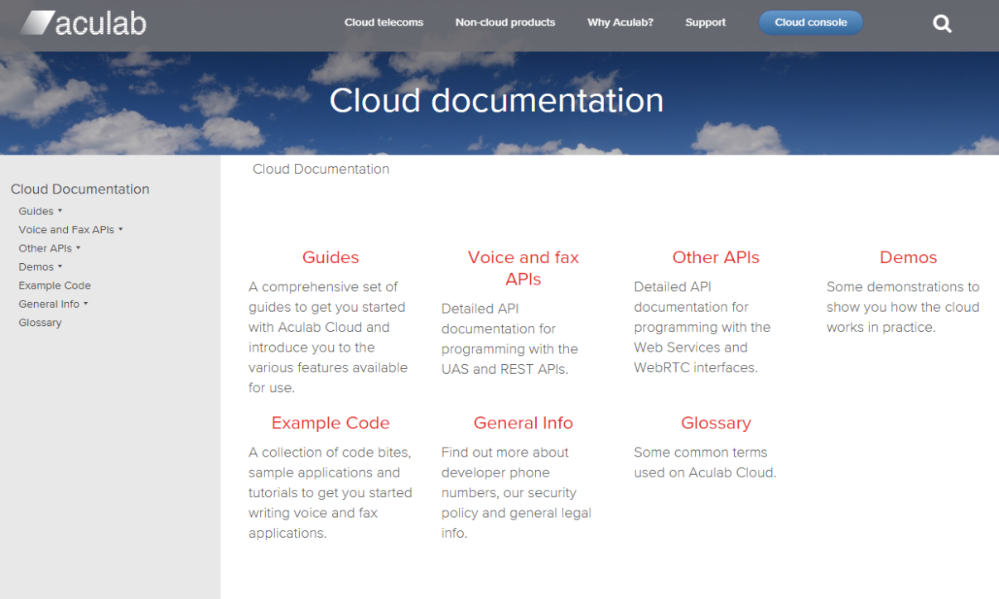Open the Cloud telecoms menu
This screenshot has width=999, height=599.
[x=384, y=22]
